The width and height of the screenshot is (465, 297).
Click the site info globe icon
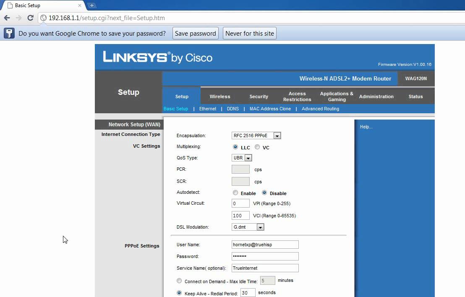[x=43, y=18]
